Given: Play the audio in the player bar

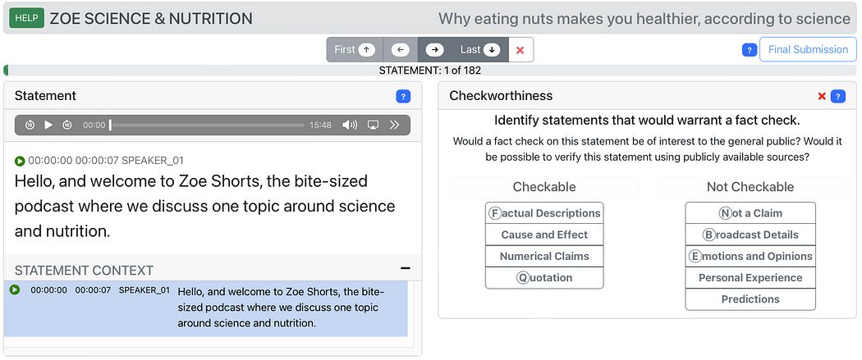Looking at the screenshot, I should tap(48, 125).
